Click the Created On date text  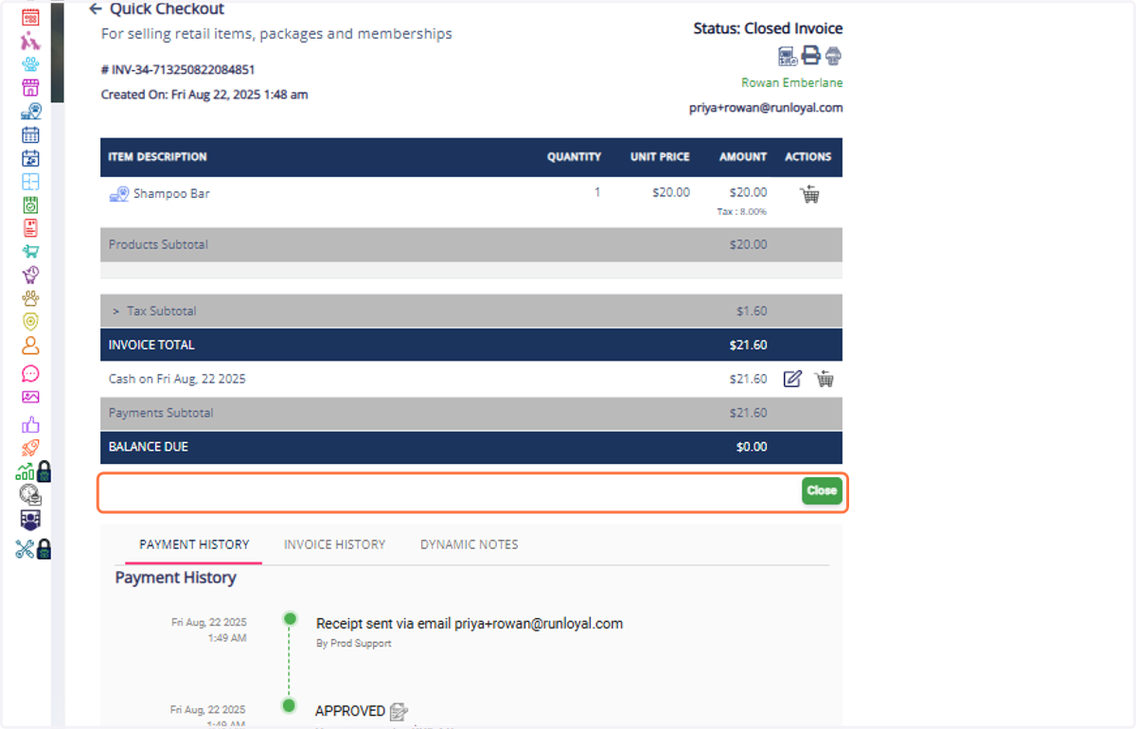pyautogui.click(x=204, y=95)
